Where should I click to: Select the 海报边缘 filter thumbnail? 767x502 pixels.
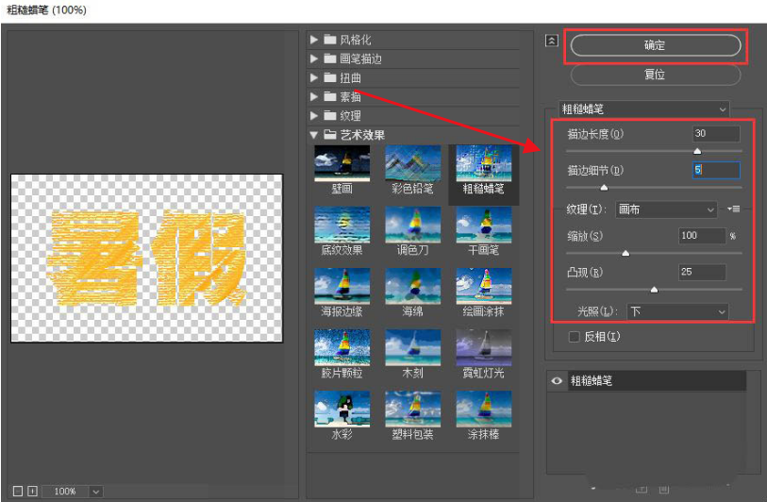click(342, 286)
